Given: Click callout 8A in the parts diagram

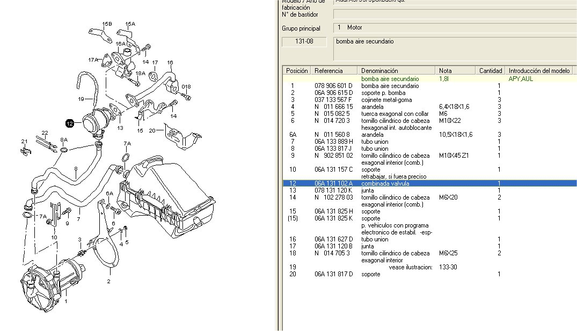Looking at the screenshot, I should 64,140.
